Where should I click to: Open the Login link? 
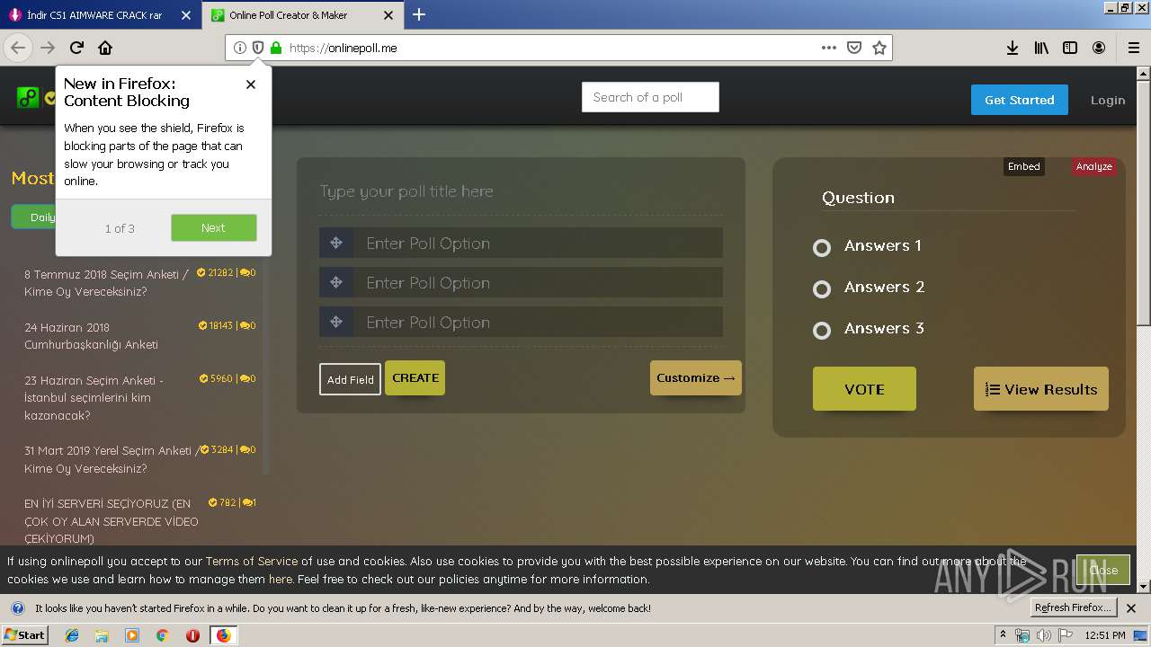(x=1108, y=100)
